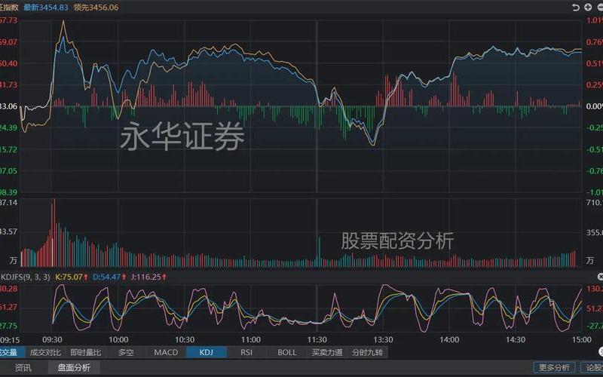This screenshot has width=603, height=377.
Task: Close the KDJ indicator panel
Action: click(600, 277)
